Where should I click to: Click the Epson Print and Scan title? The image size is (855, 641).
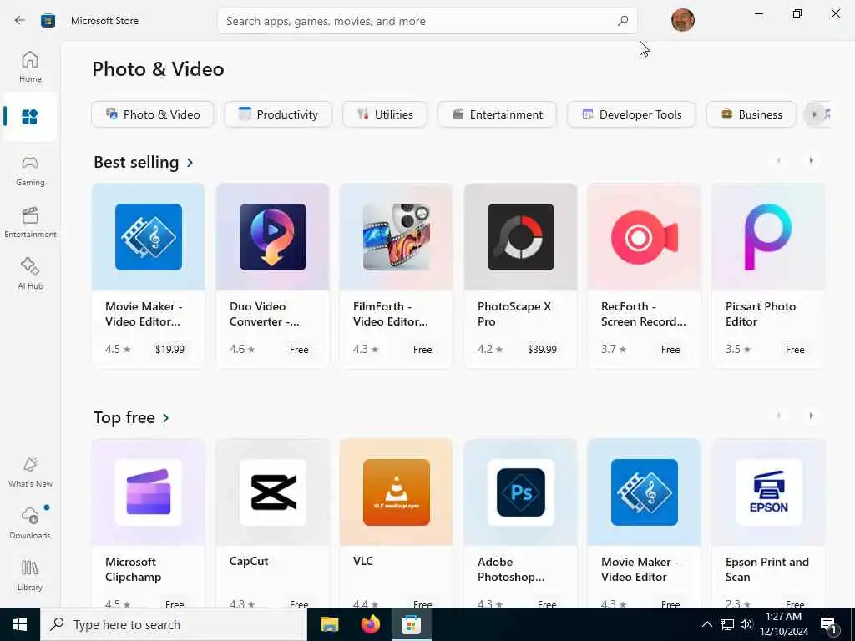(x=767, y=569)
